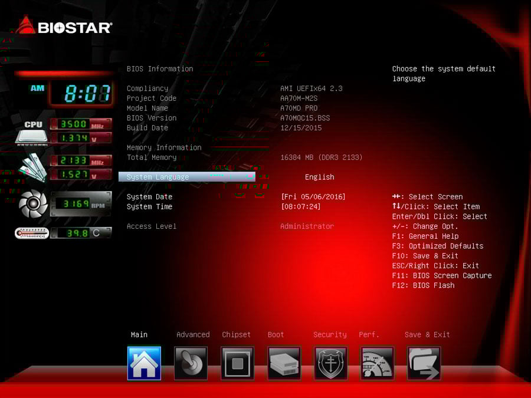
Task: Open the Boot drive icon
Action: 284,363
